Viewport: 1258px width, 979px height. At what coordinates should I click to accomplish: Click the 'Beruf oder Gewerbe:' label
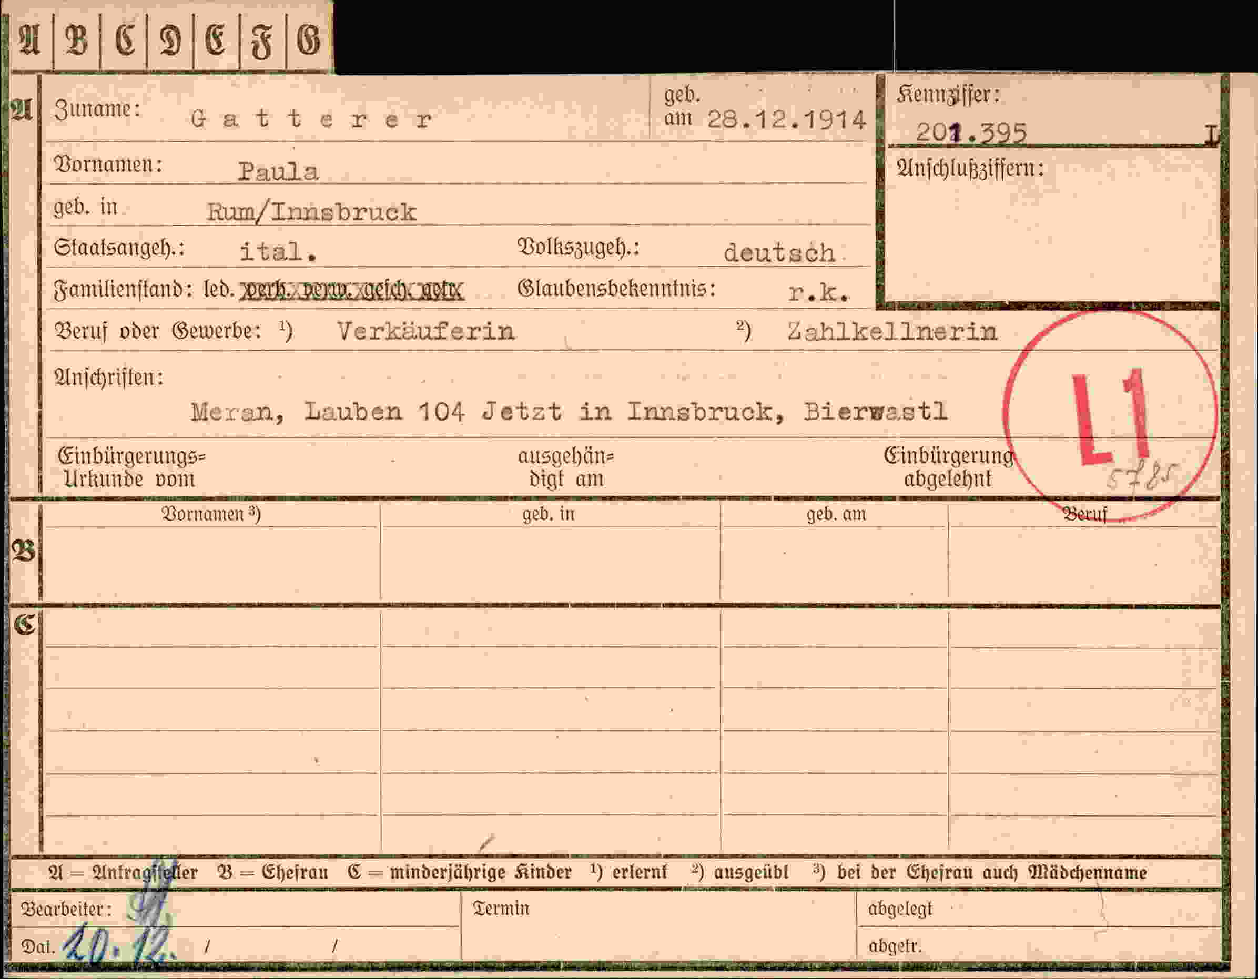[158, 331]
